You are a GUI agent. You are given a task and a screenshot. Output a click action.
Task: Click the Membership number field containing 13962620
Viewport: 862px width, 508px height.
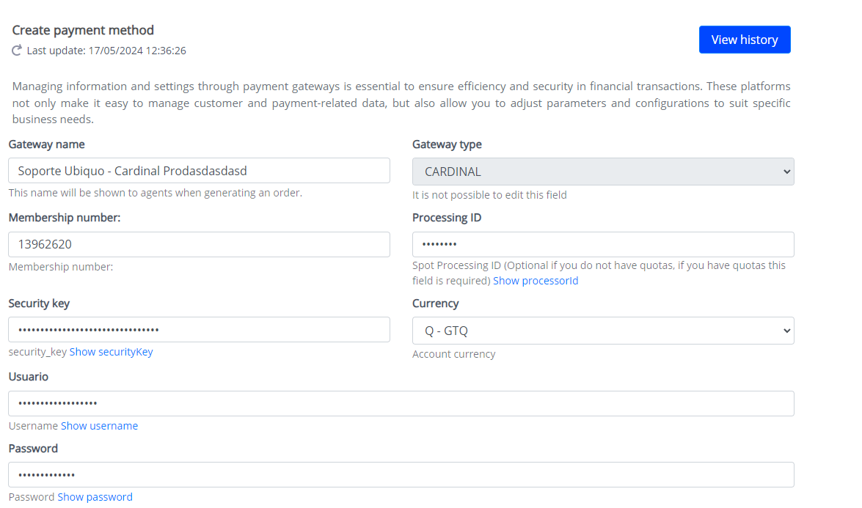199,245
